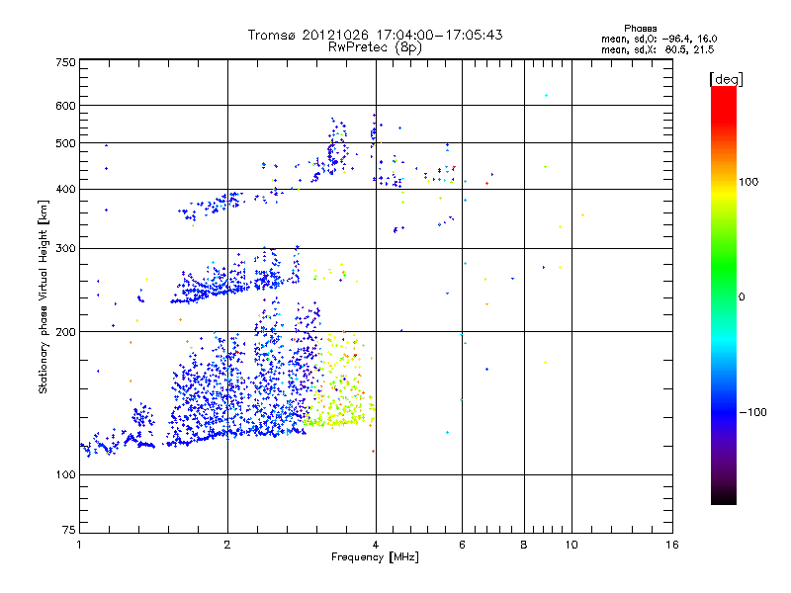
Task: Click the 'Phases' label at top right
Action: click(x=640, y=29)
